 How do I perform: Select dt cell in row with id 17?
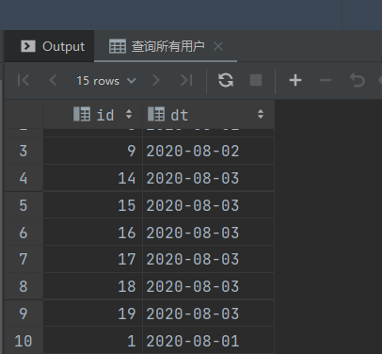tap(208, 259)
